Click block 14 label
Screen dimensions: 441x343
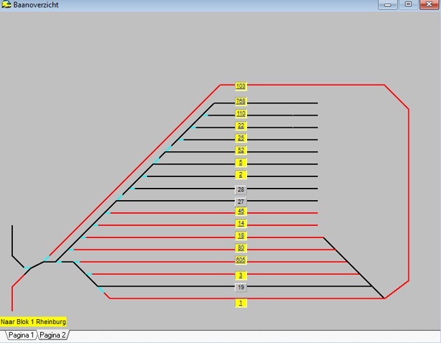click(x=240, y=223)
